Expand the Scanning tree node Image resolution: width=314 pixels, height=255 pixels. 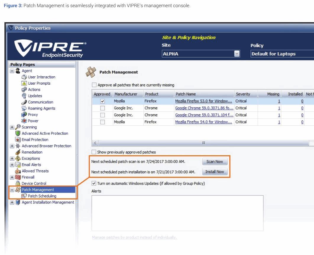click(12, 127)
